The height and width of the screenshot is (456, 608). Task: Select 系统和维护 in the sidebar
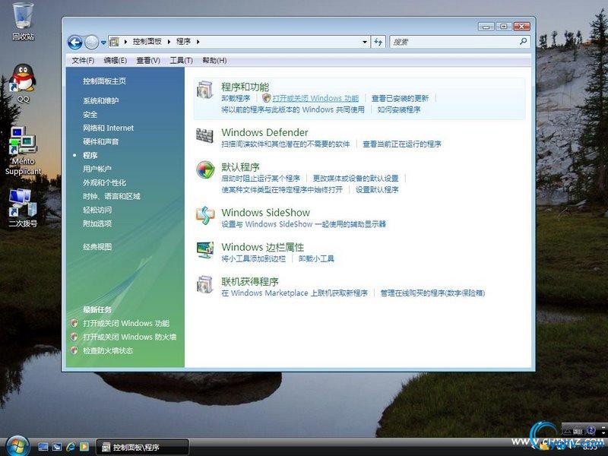pyautogui.click(x=101, y=101)
